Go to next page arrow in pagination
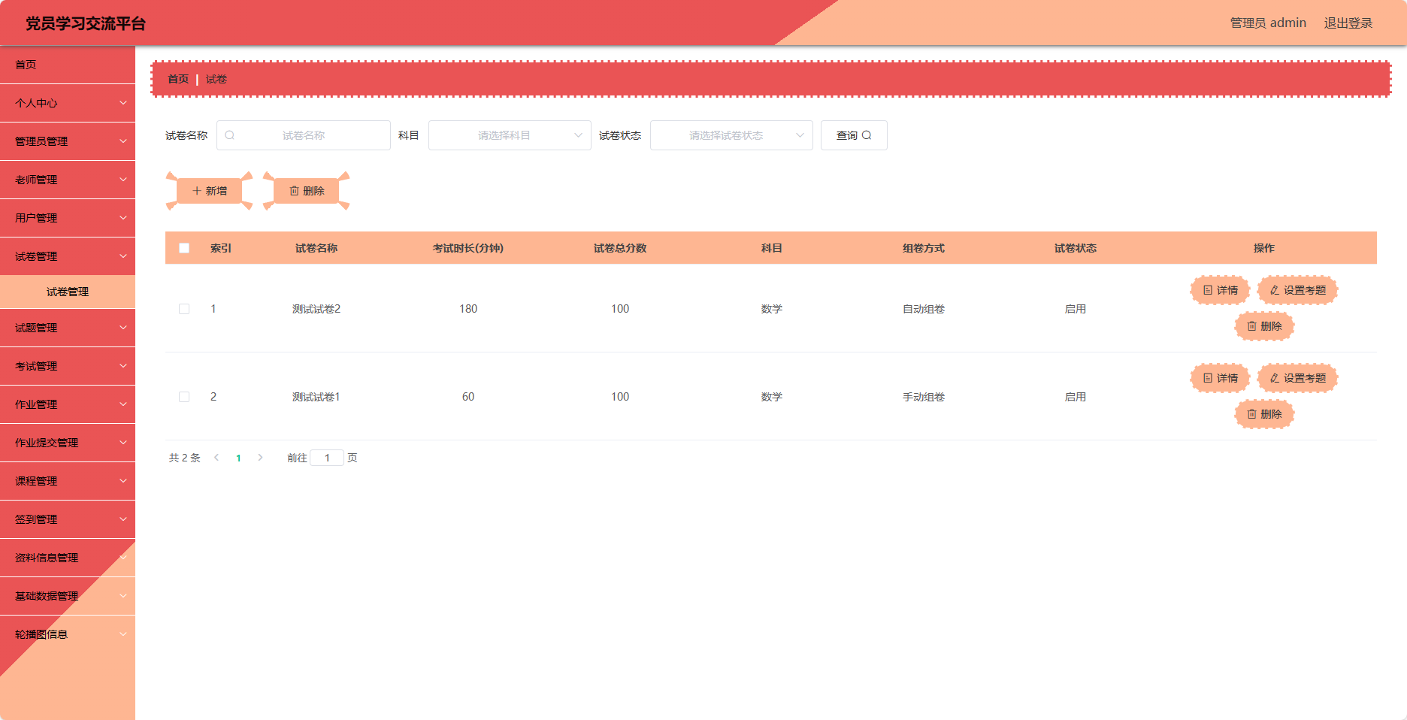This screenshot has width=1407, height=720. click(x=260, y=458)
